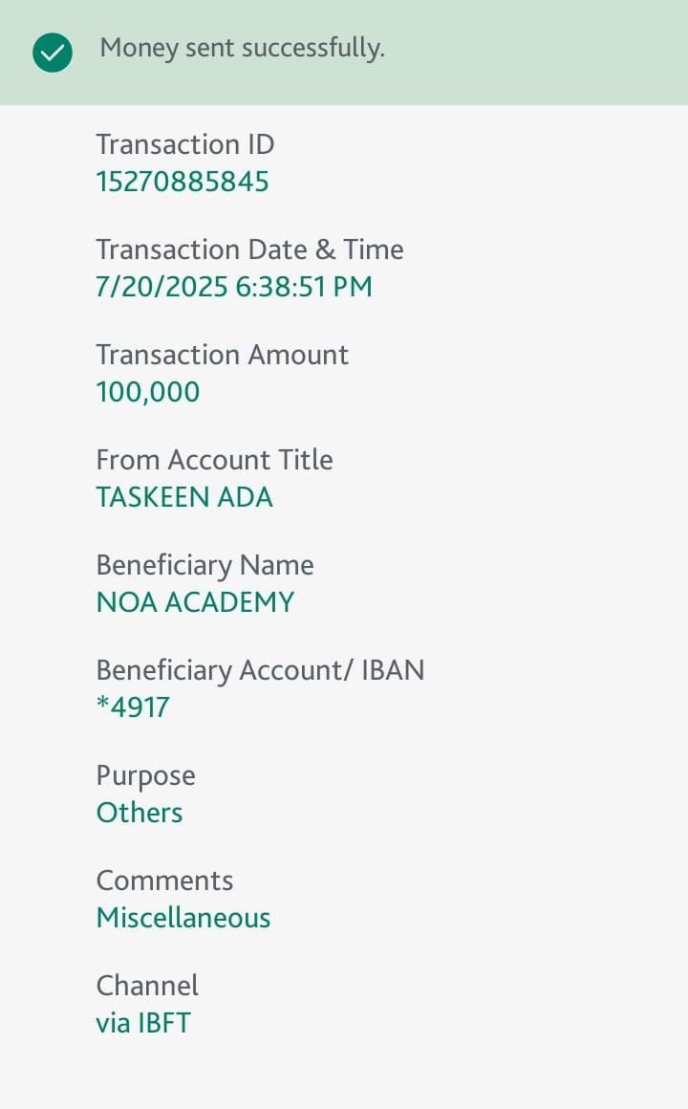The image size is (688, 1109).
Task: Click the Purpose label
Action: (145, 775)
